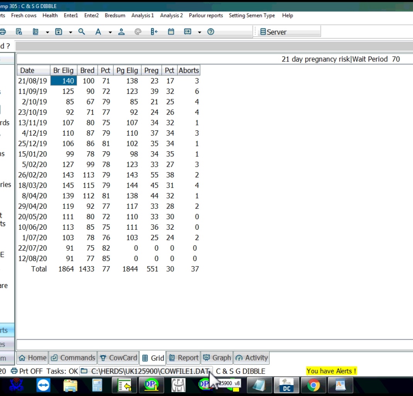
Task: Click the Bred column header
Action: [x=87, y=71]
